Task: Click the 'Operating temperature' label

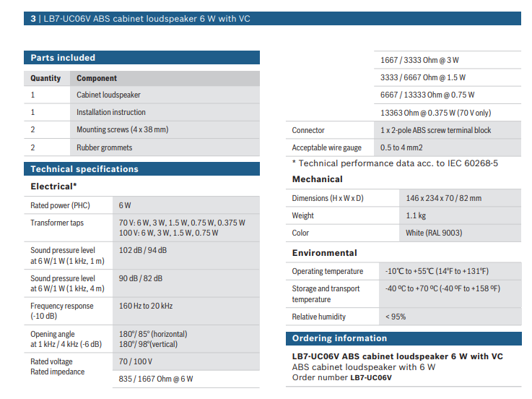Action: point(328,271)
